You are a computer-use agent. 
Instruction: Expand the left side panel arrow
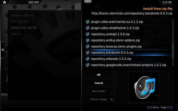tap(3, 50)
